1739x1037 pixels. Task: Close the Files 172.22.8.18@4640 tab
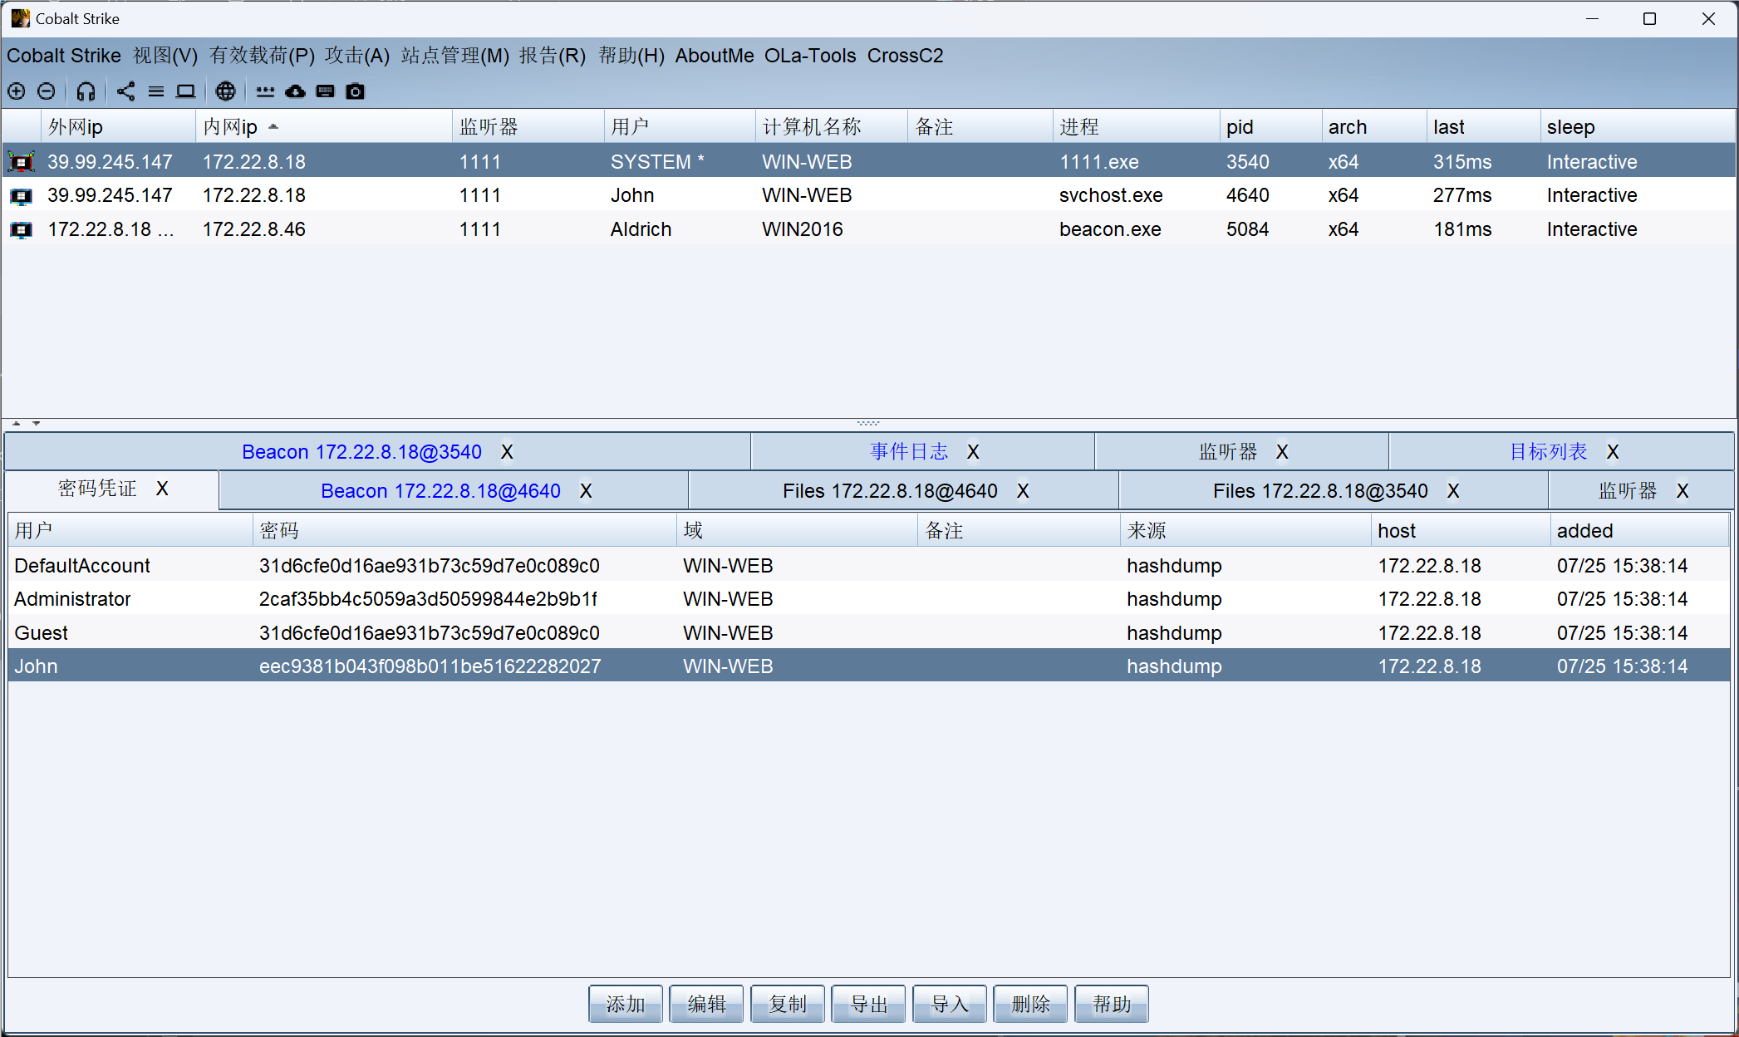(x=1023, y=491)
